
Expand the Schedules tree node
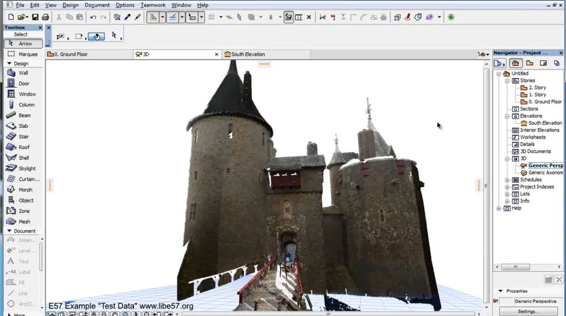coord(507,180)
